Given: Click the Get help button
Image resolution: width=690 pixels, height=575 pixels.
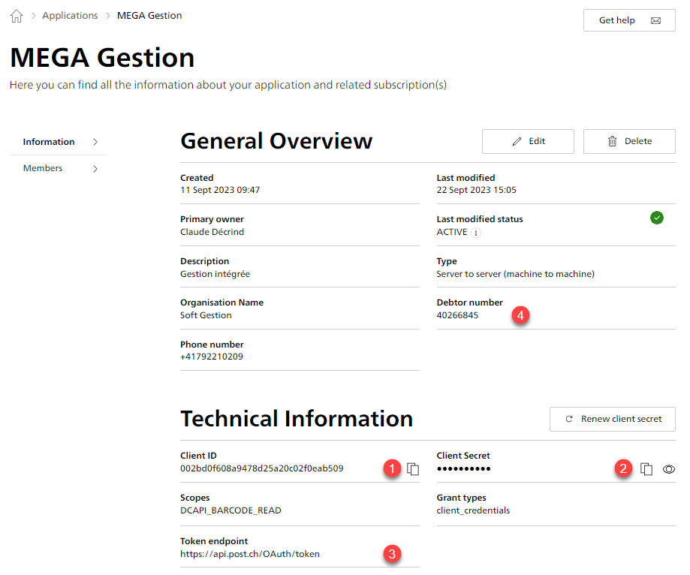Looking at the screenshot, I should (x=629, y=20).
